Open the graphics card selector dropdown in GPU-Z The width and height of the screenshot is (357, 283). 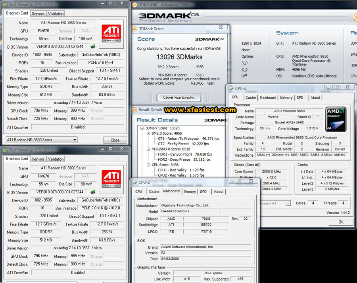(x=75, y=140)
